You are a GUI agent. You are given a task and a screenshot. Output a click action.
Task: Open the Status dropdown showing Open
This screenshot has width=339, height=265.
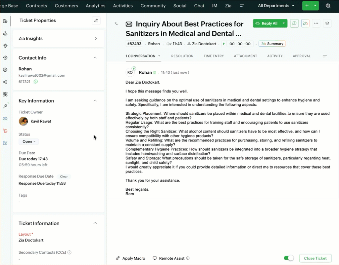pyautogui.click(x=29, y=141)
